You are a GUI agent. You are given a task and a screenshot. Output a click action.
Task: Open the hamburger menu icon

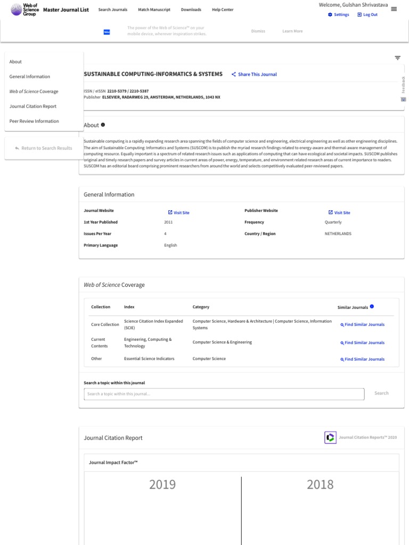pos(394,9)
